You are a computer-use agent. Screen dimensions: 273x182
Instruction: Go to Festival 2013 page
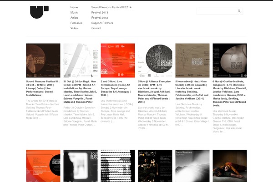(x=100, y=12)
